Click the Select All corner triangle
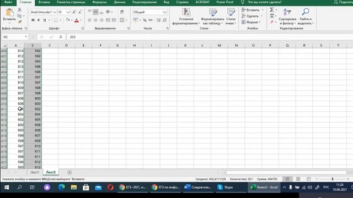 coord(4,46)
